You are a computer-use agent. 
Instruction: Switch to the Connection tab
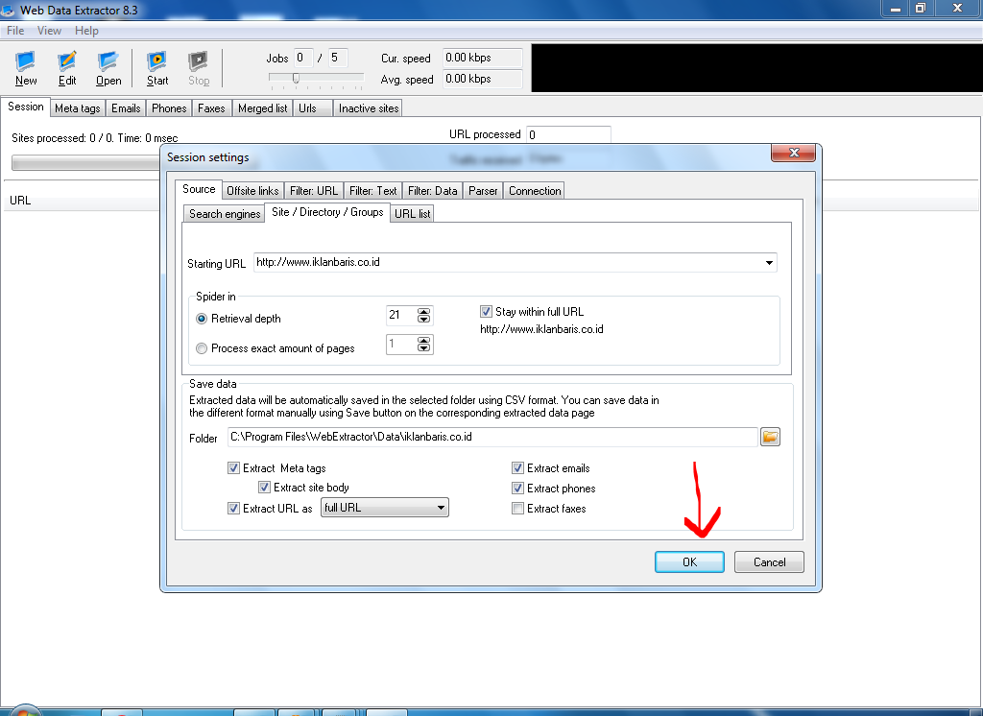[x=535, y=191]
